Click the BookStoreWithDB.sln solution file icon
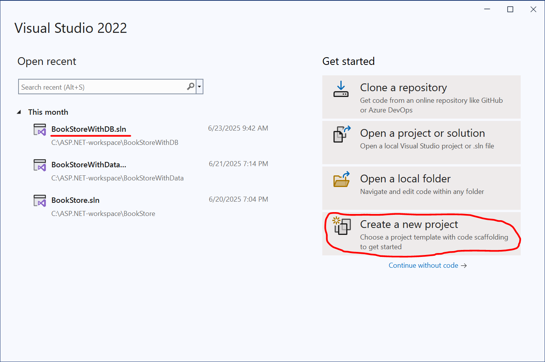Image resolution: width=545 pixels, height=362 pixels. pyautogui.click(x=40, y=130)
